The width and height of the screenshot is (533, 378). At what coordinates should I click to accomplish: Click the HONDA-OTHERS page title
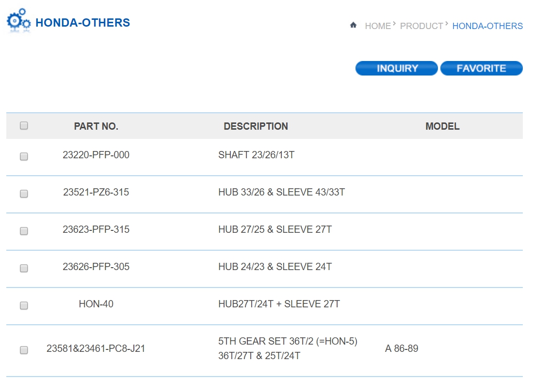click(x=82, y=22)
